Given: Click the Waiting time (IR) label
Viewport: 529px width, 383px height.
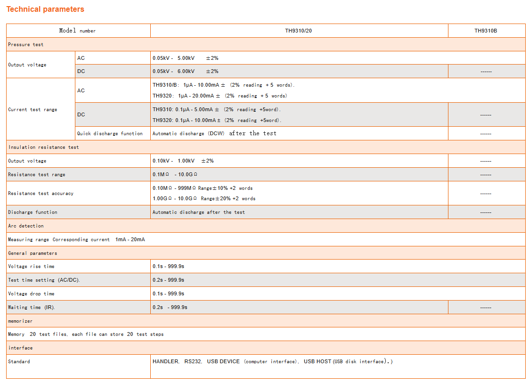Looking at the screenshot, I should tap(31, 308).
